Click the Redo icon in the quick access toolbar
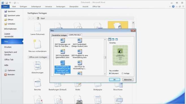This screenshot has height=104, width=186. (15, 3)
